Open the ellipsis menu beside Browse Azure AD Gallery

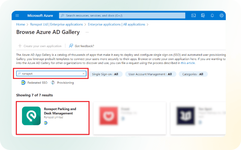click(x=87, y=32)
